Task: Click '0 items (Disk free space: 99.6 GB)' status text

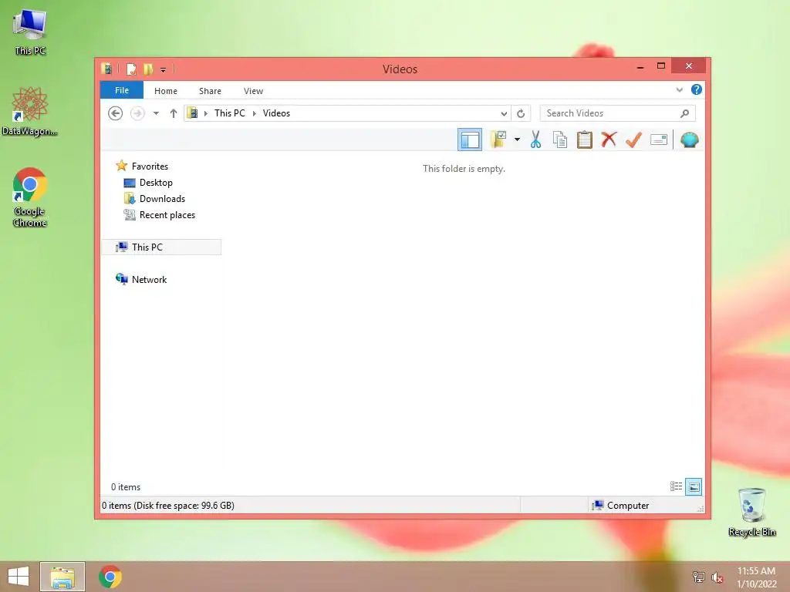Action: click(167, 506)
